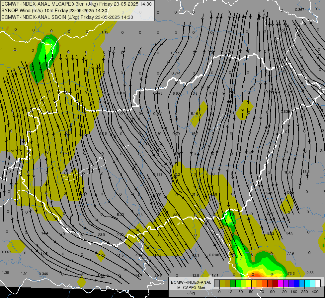Click the 33.5 value on the map
Screen dimensions: 325x298
pyautogui.click(x=176, y=215)
